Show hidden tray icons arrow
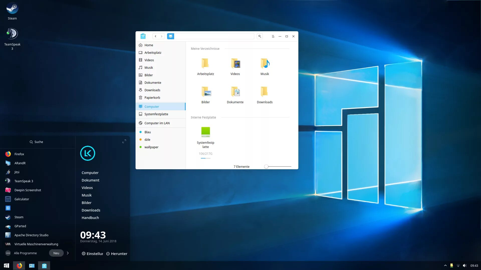 click(x=445, y=265)
